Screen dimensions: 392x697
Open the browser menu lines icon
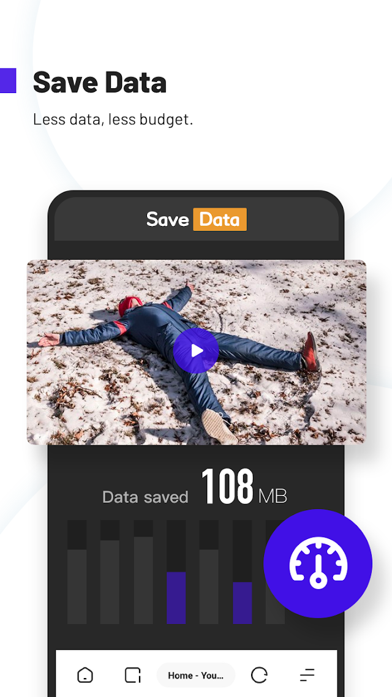pos(307,675)
